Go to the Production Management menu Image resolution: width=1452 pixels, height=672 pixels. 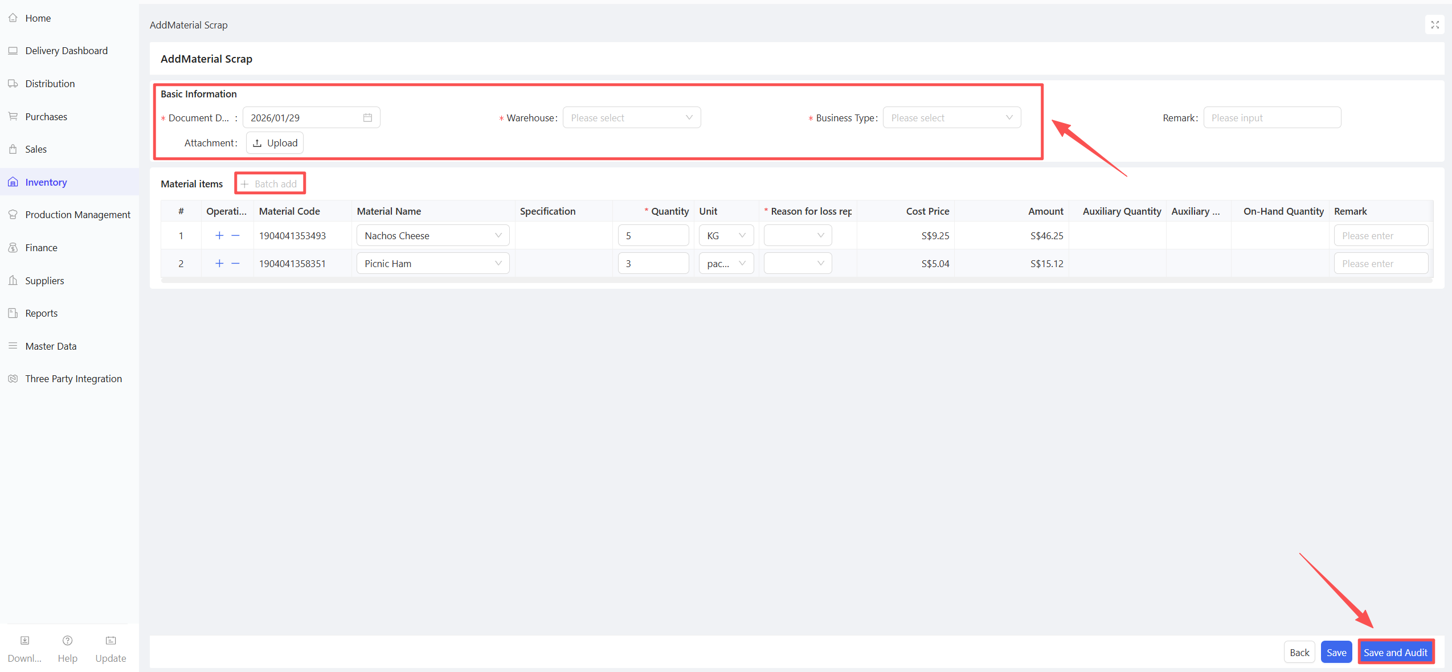click(x=77, y=215)
